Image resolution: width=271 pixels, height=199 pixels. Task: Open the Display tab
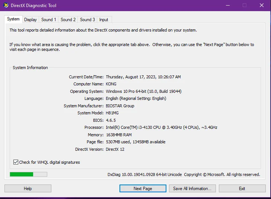[31, 20]
